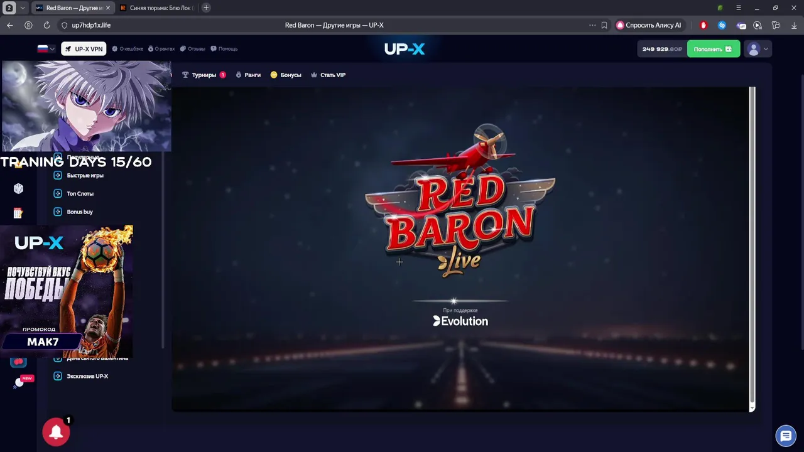Click the up7hdp1x.life address field
This screenshot has width=804, height=452.
91,25
